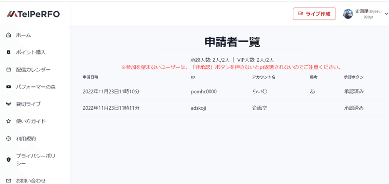Click the user avatar picture
Image resolution: width=389 pixels, height=184 pixels.
pos(348,14)
